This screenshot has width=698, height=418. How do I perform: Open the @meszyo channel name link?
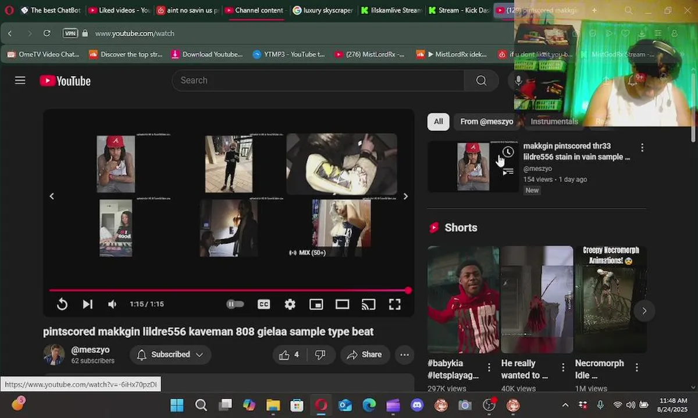[x=90, y=350]
